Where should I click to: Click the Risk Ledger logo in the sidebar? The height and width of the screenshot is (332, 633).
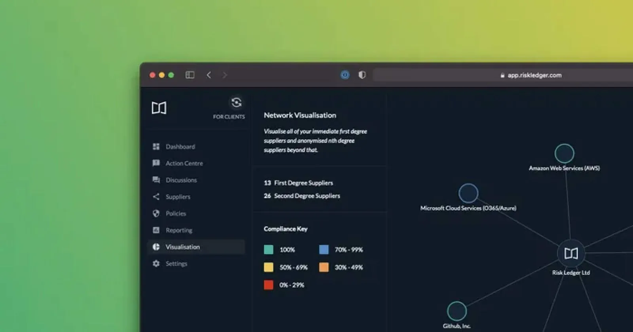point(159,108)
